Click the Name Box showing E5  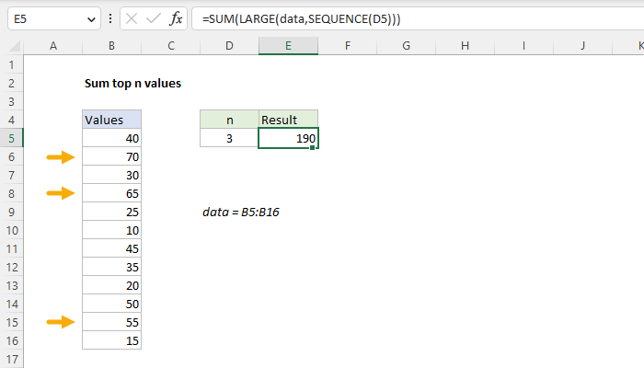click(53, 19)
